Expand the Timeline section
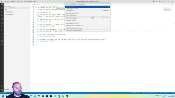 tap(7, 91)
